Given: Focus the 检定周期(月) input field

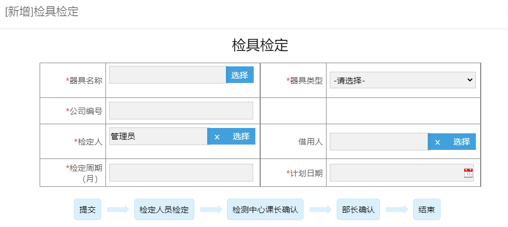Looking at the screenshot, I should (181, 172).
